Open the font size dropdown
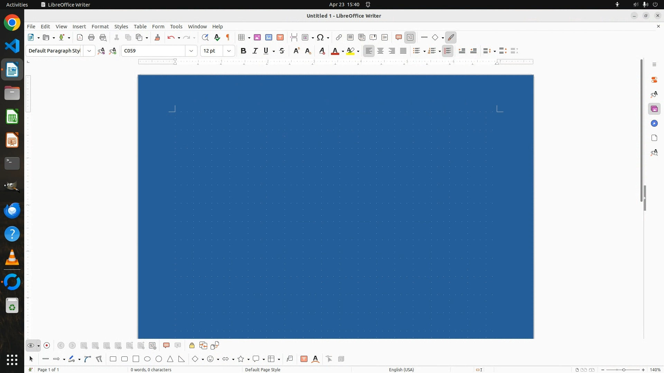Image resolution: width=664 pixels, height=373 pixels. [229, 51]
